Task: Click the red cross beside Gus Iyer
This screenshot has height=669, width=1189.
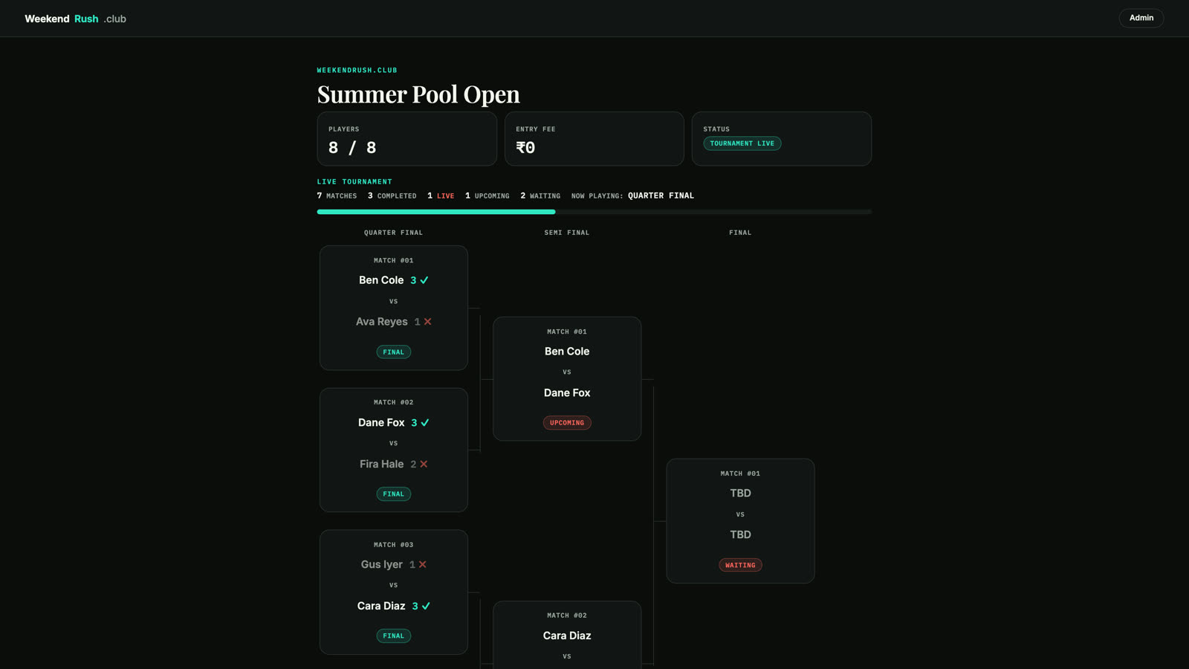Action: click(422, 564)
